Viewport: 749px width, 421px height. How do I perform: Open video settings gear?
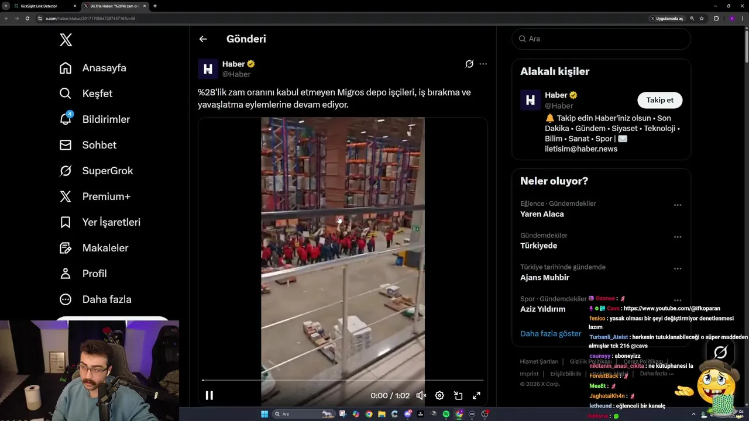click(439, 395)
